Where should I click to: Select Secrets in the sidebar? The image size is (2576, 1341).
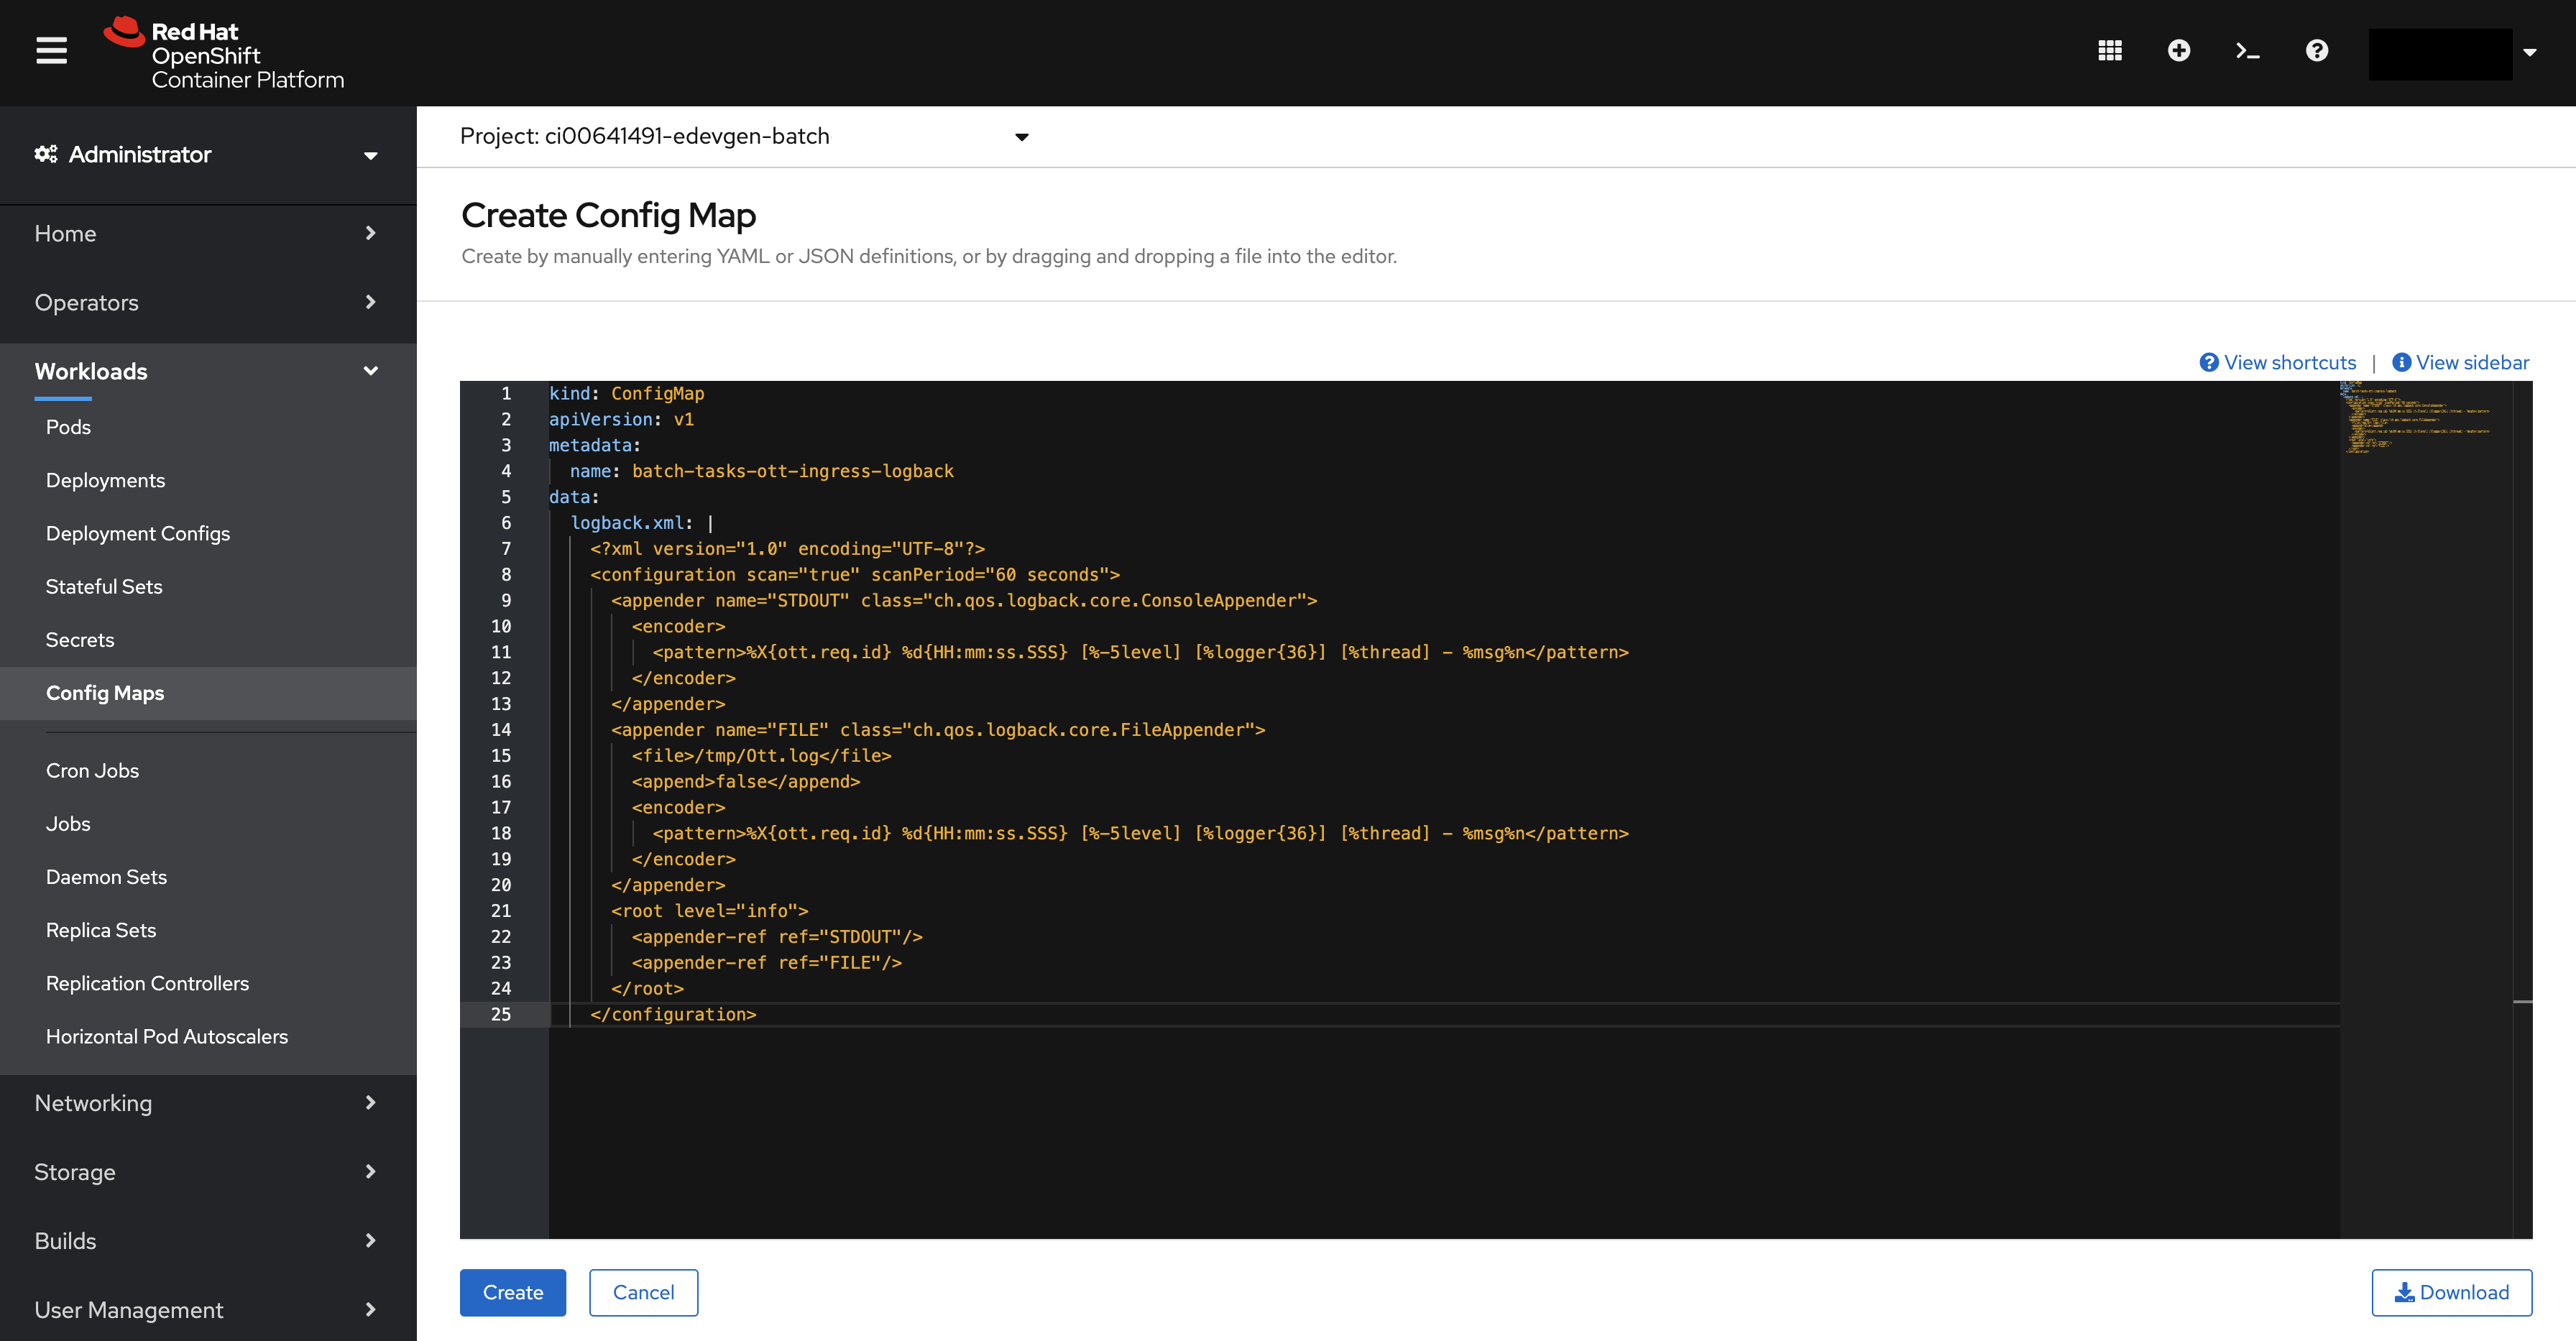[79, 639]
